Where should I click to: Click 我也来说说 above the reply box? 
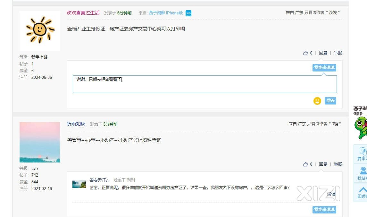(x=324, y=68)
